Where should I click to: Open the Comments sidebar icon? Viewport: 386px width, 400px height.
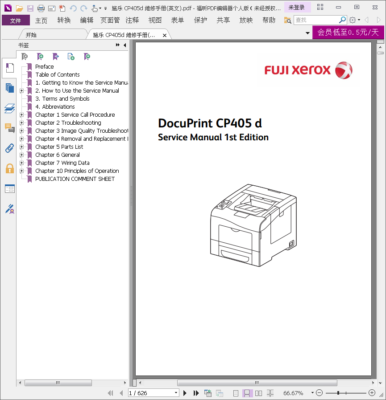pyautogui.click(x=10, y=128)
